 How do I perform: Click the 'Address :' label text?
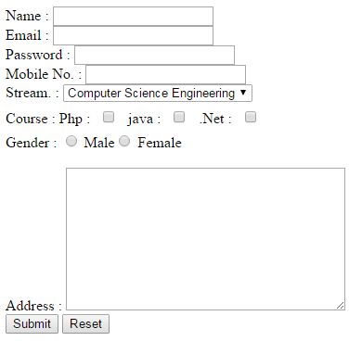coord(33,306)
